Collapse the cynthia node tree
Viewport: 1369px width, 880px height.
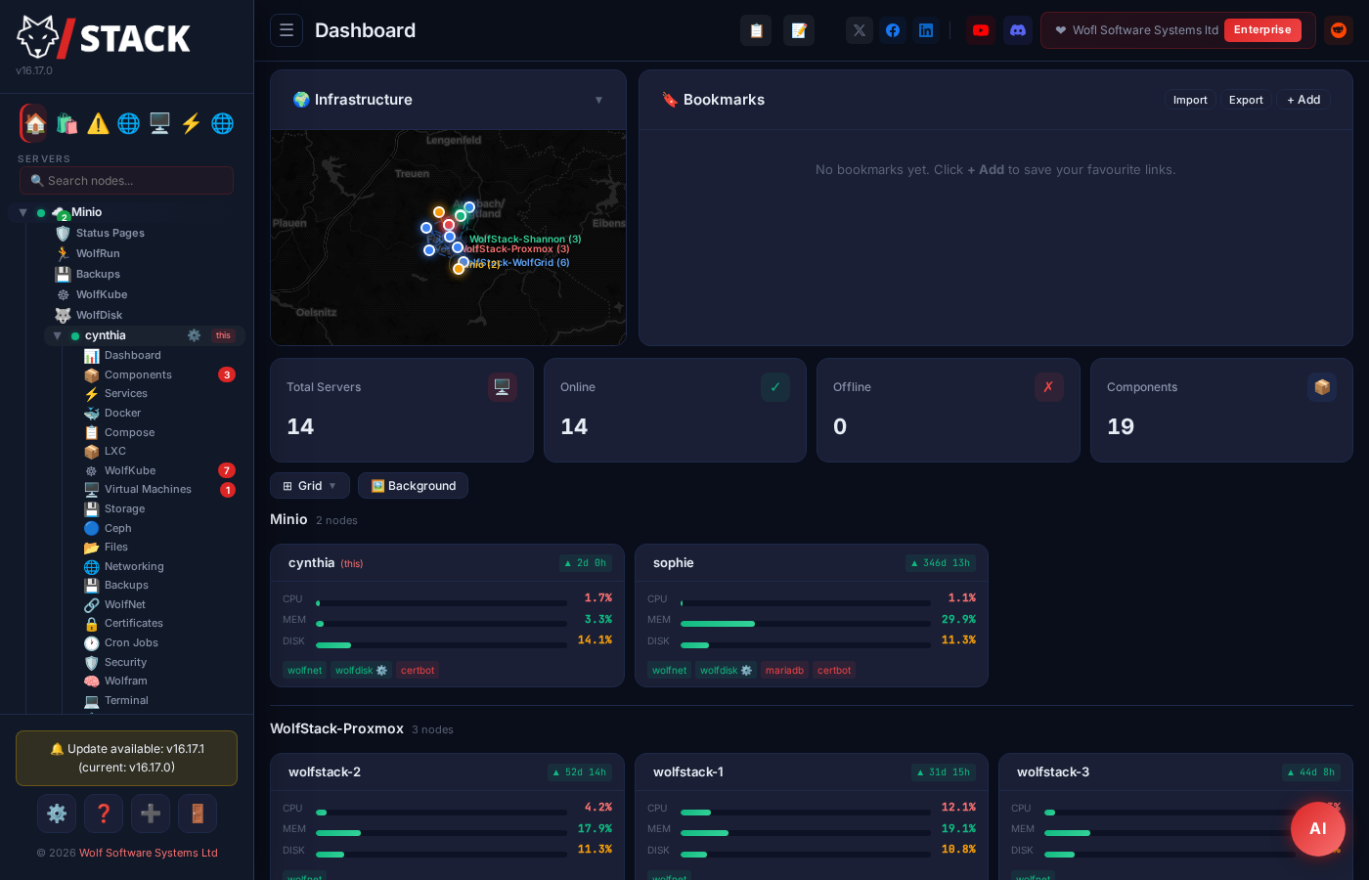tap(57, 335)
